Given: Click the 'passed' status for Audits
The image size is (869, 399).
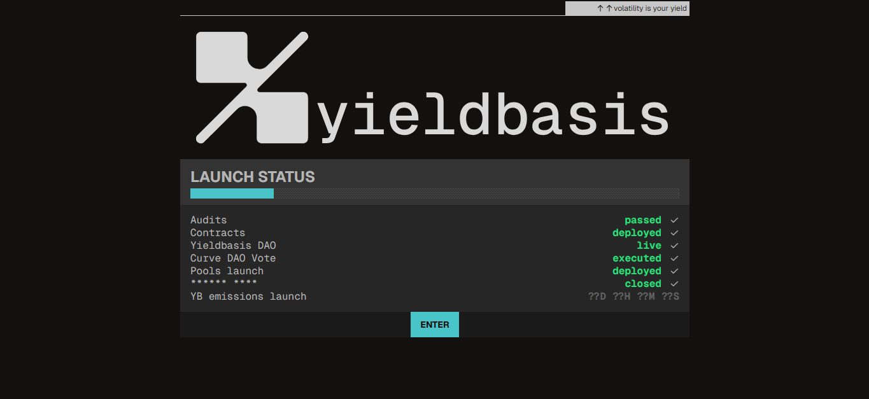Looking at the screenshot, I should (x=642, y=220).
